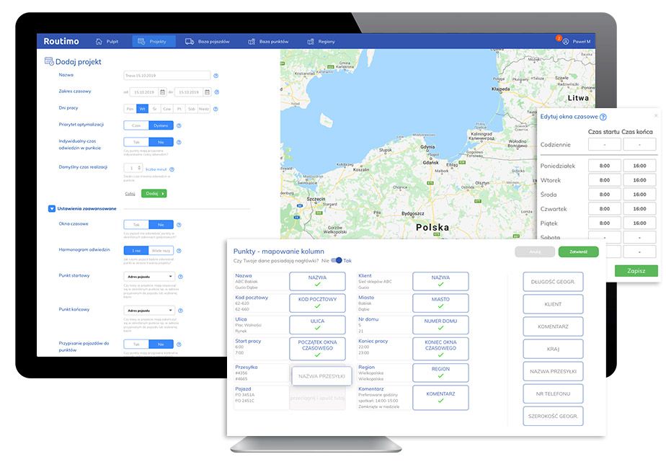Click the floating NAZWA PRZESYŁKI tag by Przesyłka
The height and width of the screenshot is (467, 666).
click(321, 376)
